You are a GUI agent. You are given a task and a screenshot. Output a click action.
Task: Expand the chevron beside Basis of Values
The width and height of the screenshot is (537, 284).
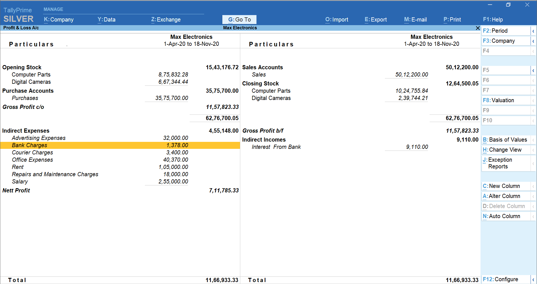534,140
